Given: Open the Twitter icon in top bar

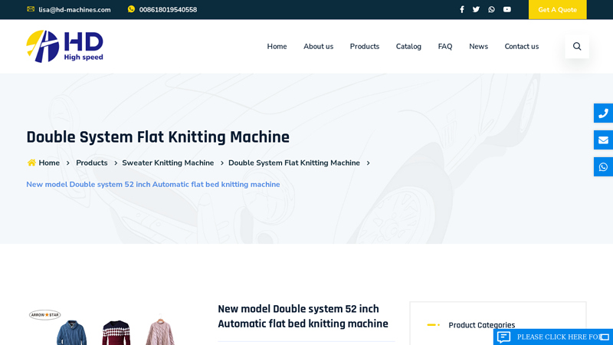Looking at the screenshot, I should pos(476,9).
